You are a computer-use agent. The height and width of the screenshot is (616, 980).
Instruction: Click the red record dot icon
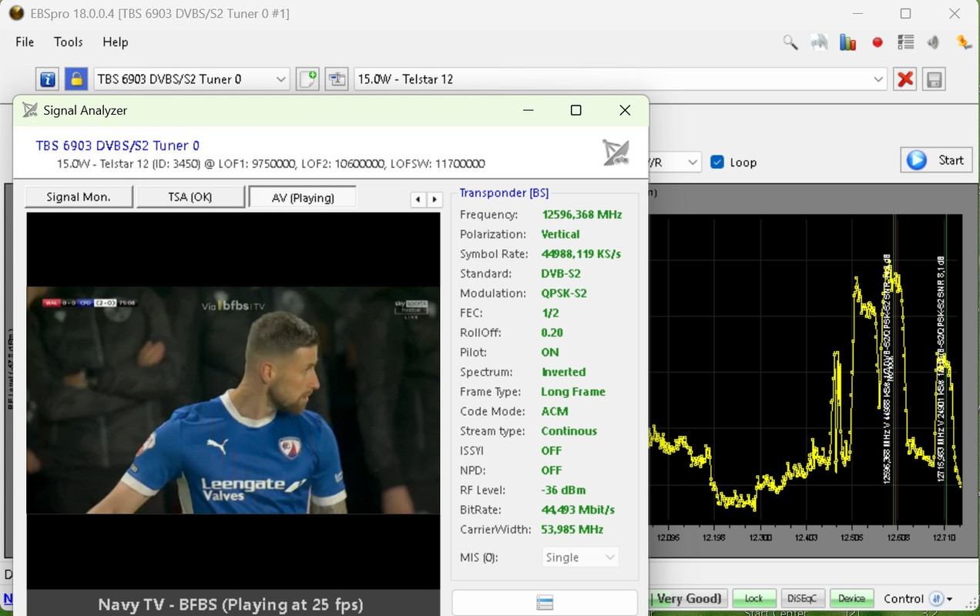(x=877, y=42)
